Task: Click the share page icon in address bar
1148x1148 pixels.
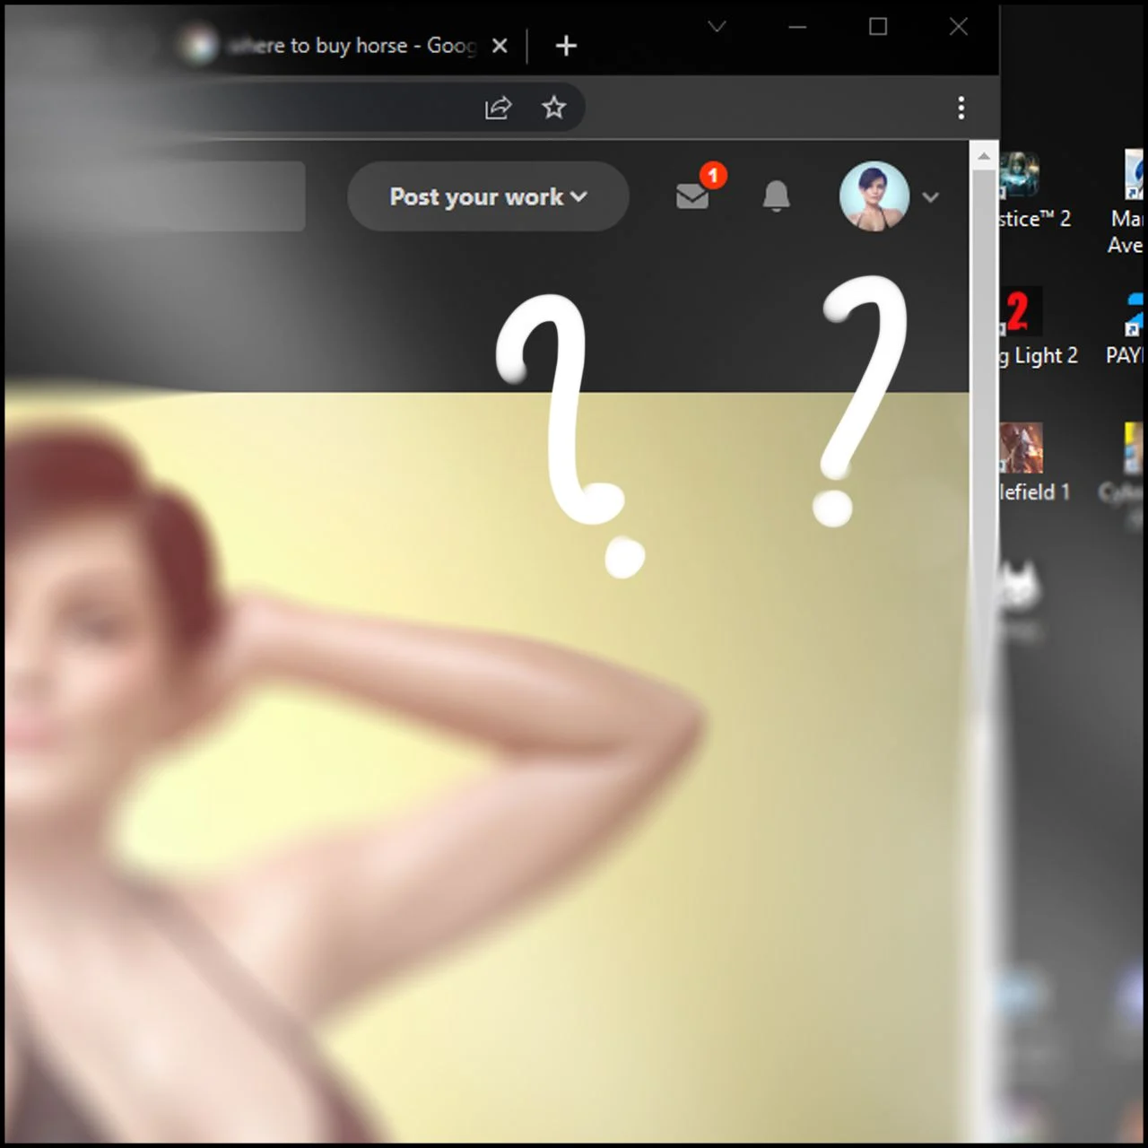Action: 498,108
